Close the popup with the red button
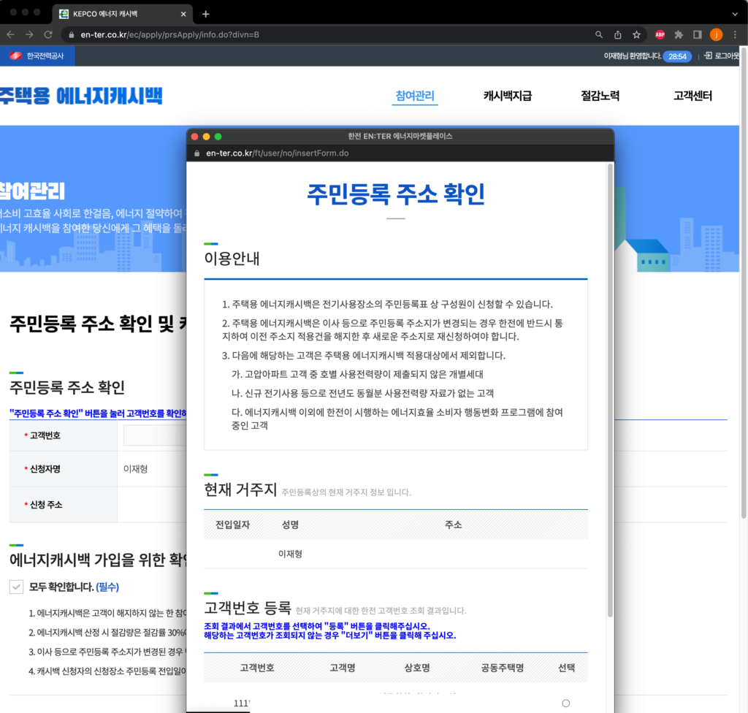Image resolution: width=748 pixels, height=713 pixels. coord(194,137)
